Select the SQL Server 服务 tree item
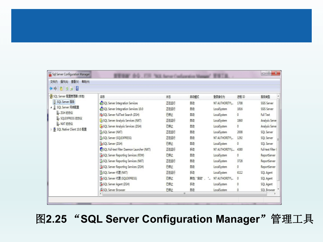 click(65, 102)
